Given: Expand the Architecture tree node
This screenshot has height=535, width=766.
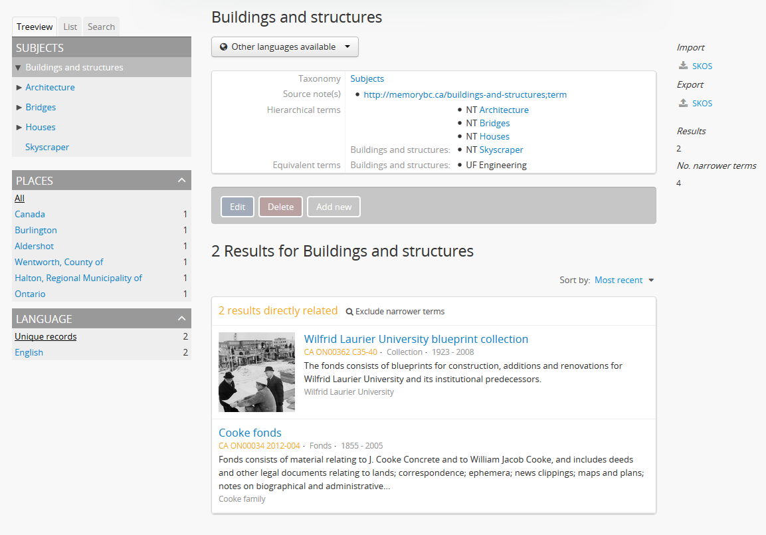Looking at the screenshot, I should (17, 87).
